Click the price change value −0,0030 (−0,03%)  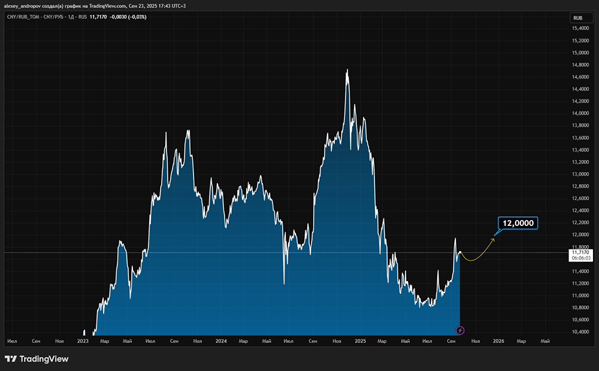click(127, 17)
